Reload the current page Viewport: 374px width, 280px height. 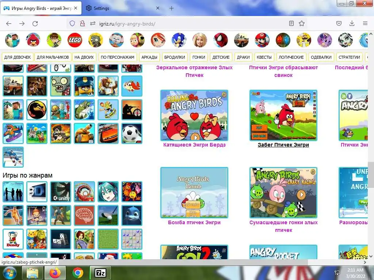pyautogui.click(x=35, y=24)
